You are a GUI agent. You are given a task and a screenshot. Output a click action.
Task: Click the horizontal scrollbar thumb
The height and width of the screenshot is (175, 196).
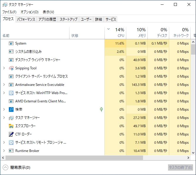(74, 158)
